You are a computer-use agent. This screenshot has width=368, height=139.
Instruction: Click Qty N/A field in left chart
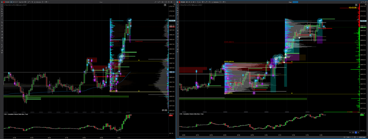[x=21, y=2]
